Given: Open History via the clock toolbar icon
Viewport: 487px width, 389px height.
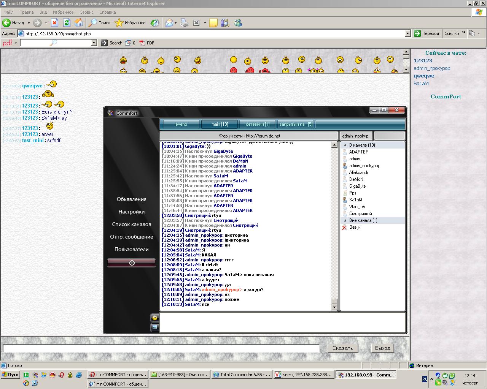Looking at the screenshot, I should pos(155,23).
